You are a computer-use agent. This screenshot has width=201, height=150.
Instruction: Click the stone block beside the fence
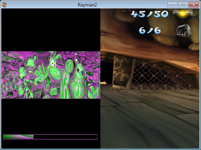coord(124,72)
